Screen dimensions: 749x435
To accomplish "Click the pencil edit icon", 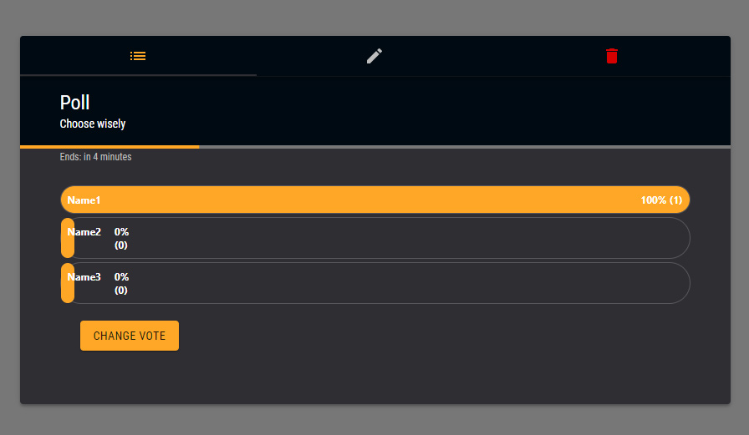I will [374, 56].
